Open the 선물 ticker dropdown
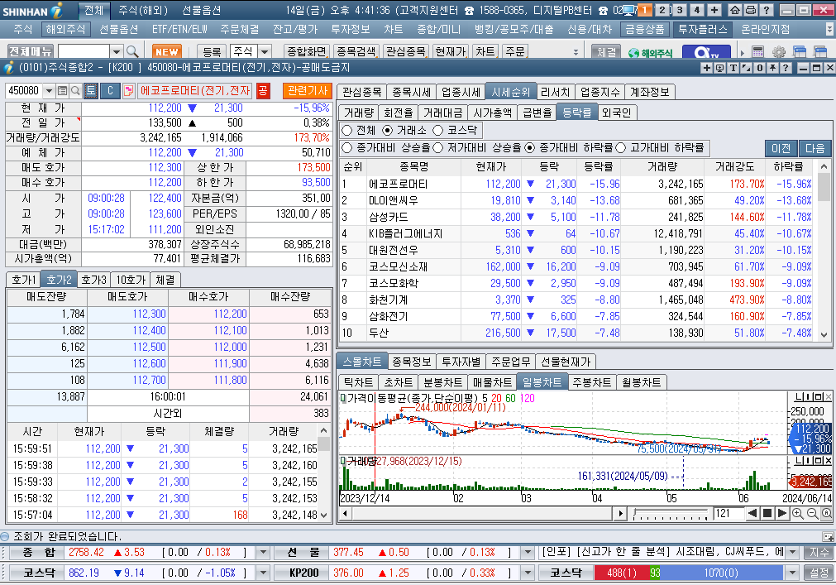Viewport: 836px width, 585px height. [528, 553]
